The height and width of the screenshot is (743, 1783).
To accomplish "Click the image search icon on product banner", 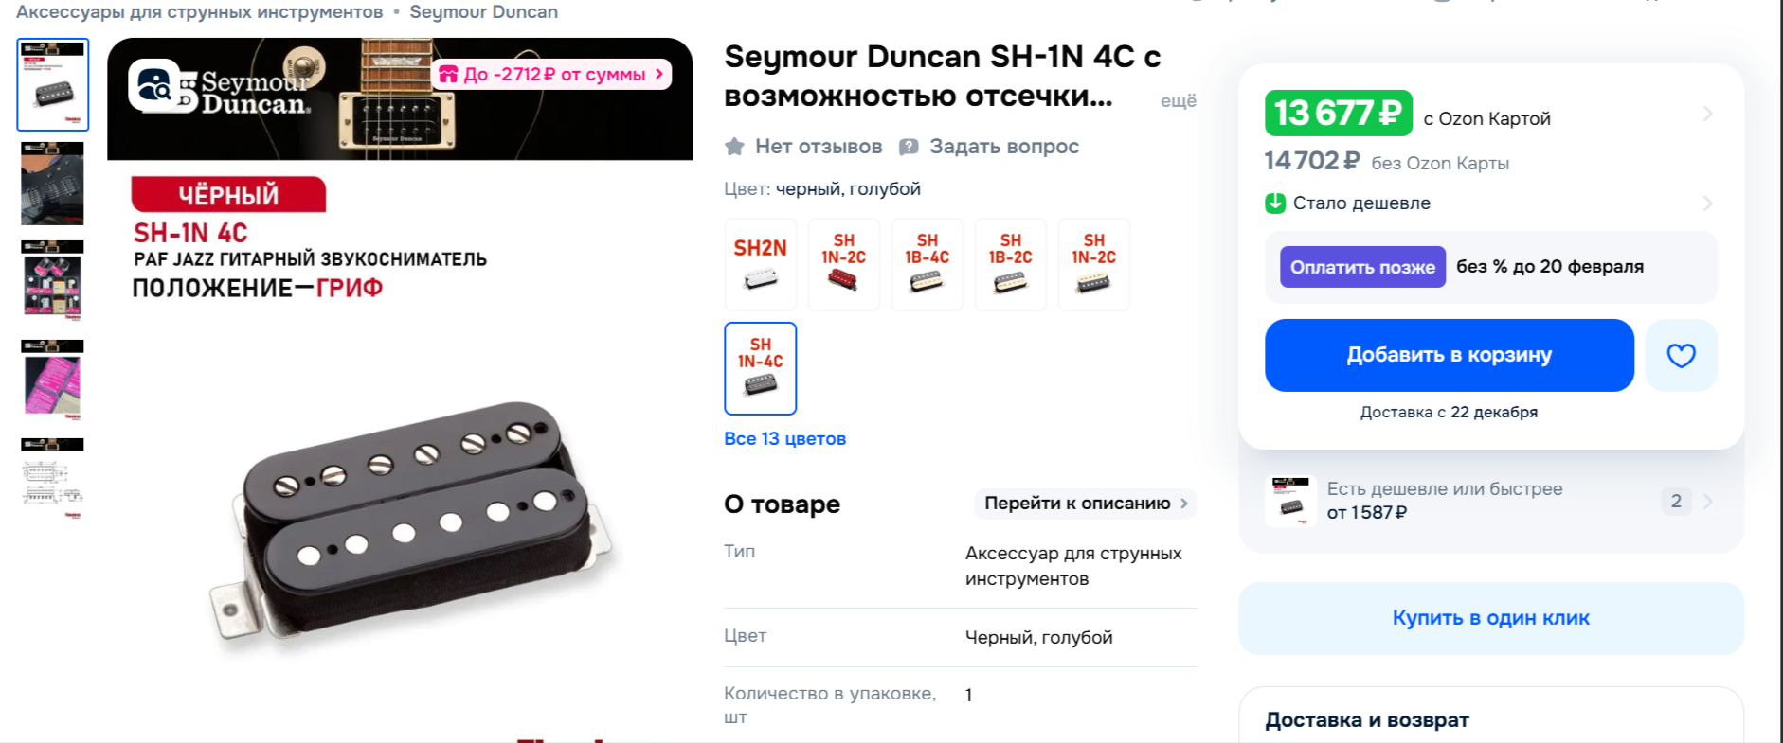I will [x=153, y=86].
